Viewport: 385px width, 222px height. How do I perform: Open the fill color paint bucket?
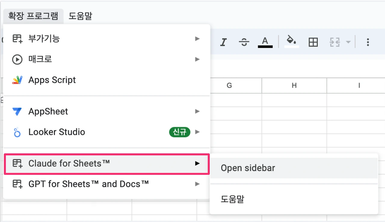pos(291,42)
